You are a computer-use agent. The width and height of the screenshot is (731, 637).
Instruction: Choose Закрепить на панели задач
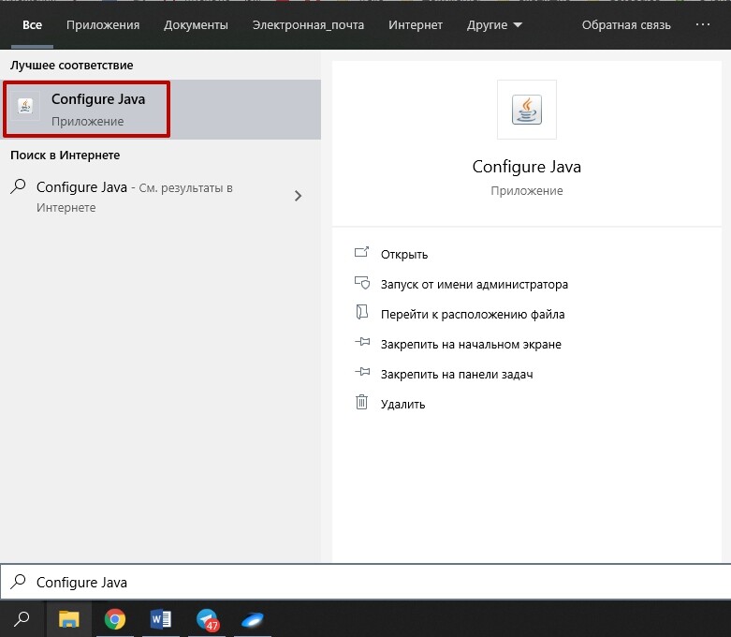[x=457, y=374]
